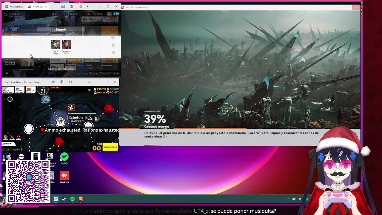382x215 pixels.
Task: Select the empty white node left of the Ammo exhausted message
Action: coord(29,129)
